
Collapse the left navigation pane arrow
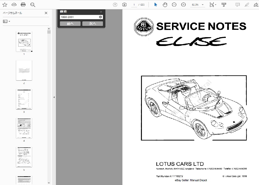click(54, 97)
